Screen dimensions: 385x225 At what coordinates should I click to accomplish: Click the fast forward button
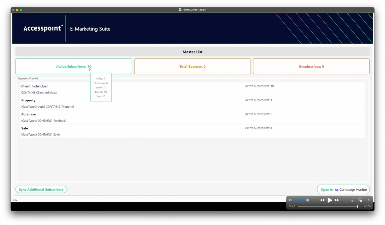pos(337,200)
